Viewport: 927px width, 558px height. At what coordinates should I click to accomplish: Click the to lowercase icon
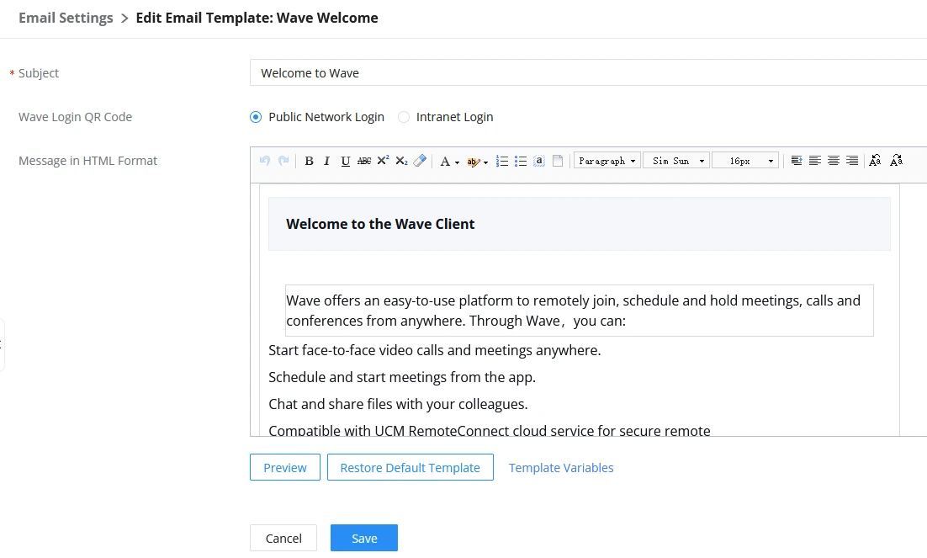[896, 161]
